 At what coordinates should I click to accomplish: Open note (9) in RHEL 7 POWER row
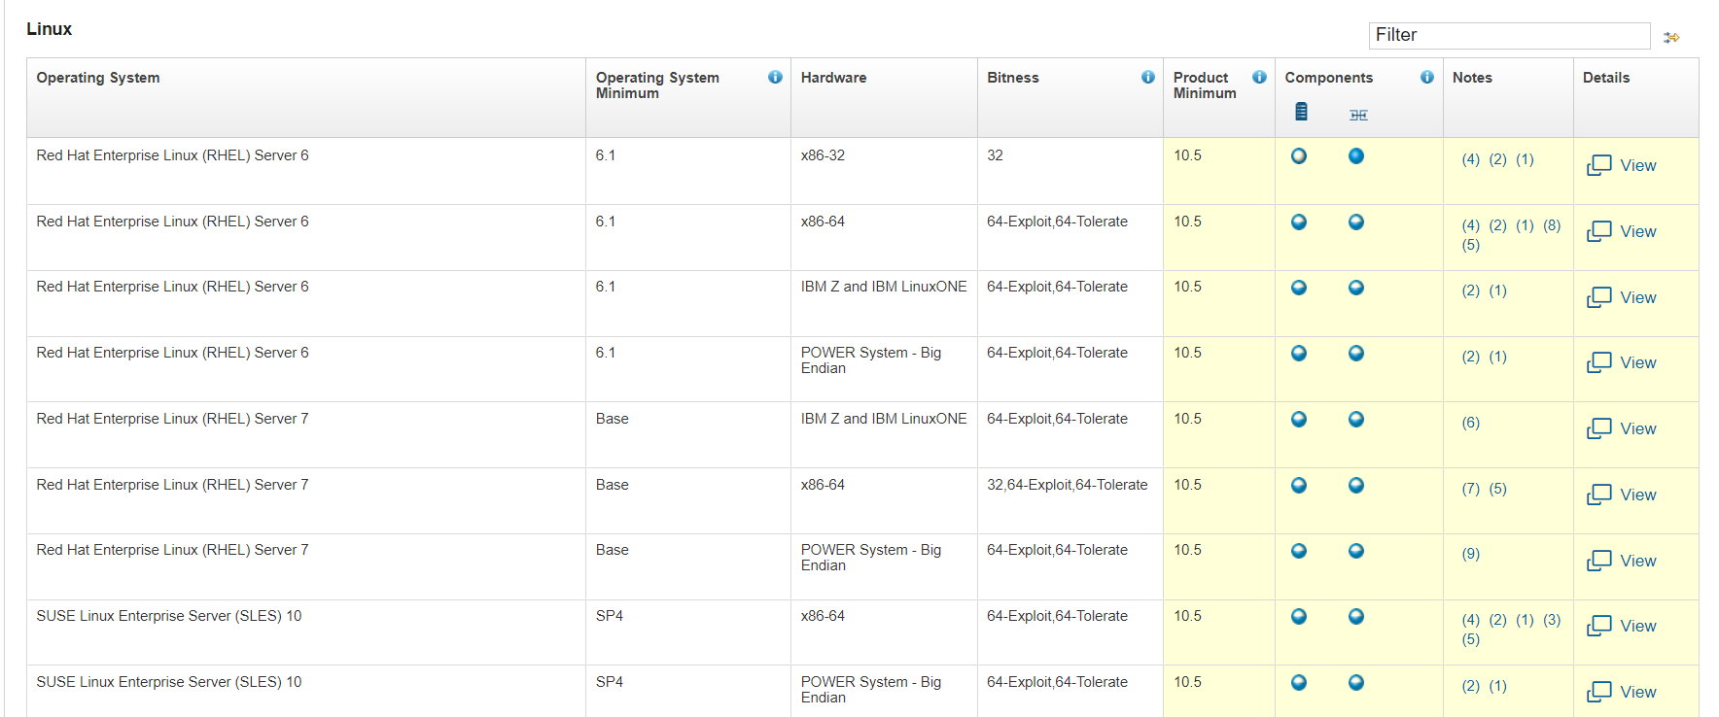[x=1471, y=554]
